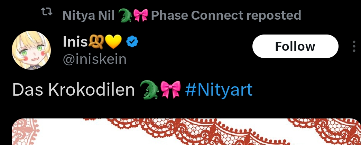Viewport: 361px width, 145px height.
Task: Click the yellow heart emoji
Action: coord(113,42)
